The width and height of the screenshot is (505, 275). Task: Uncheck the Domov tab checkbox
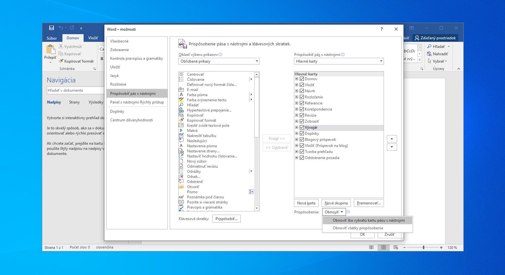pyautogui.click(x=302, y=79)
